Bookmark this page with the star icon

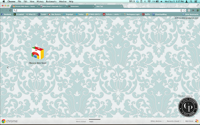click(x=184, y=10)
